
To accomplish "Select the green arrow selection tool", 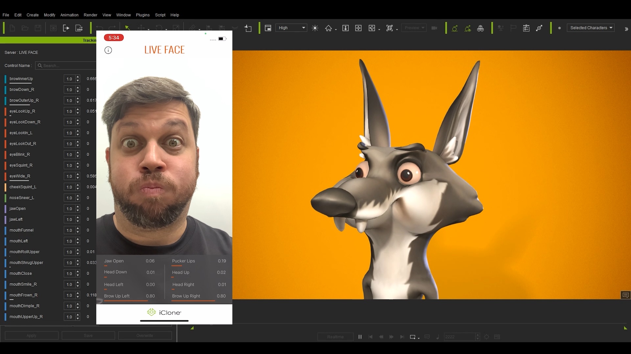I will tap(127, 28).
